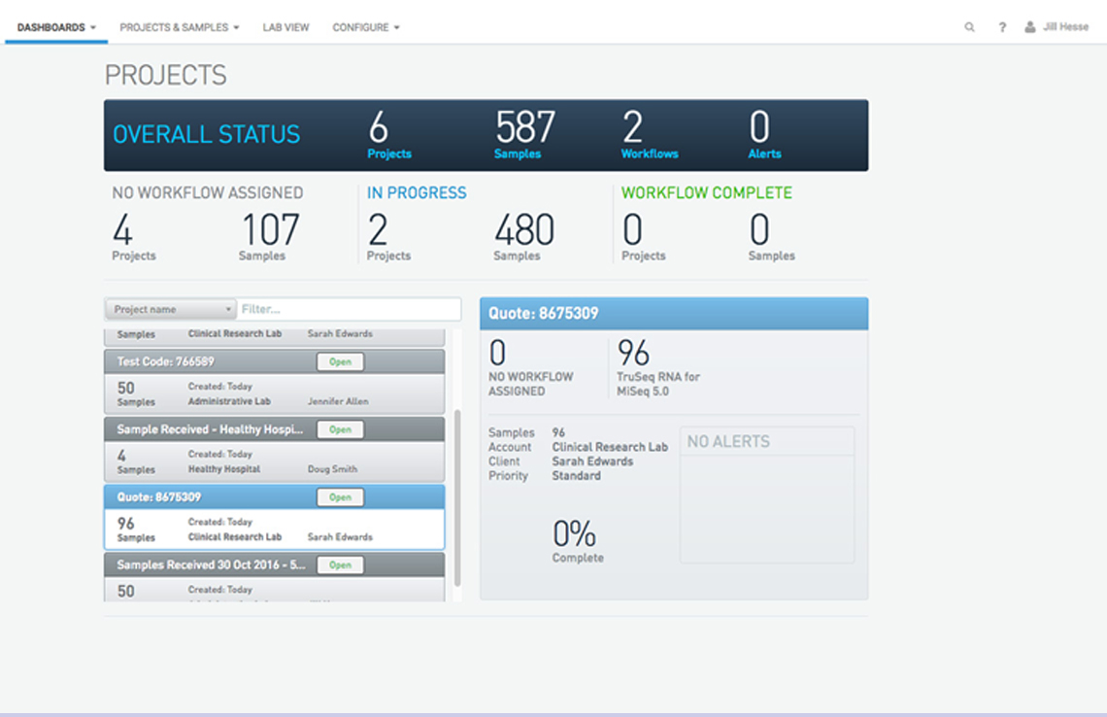Select the Test Code: 766589 header
Image resolution: width=1107 pixels, height=717 pixels.
pyautogui.click(x=166, y=361)
